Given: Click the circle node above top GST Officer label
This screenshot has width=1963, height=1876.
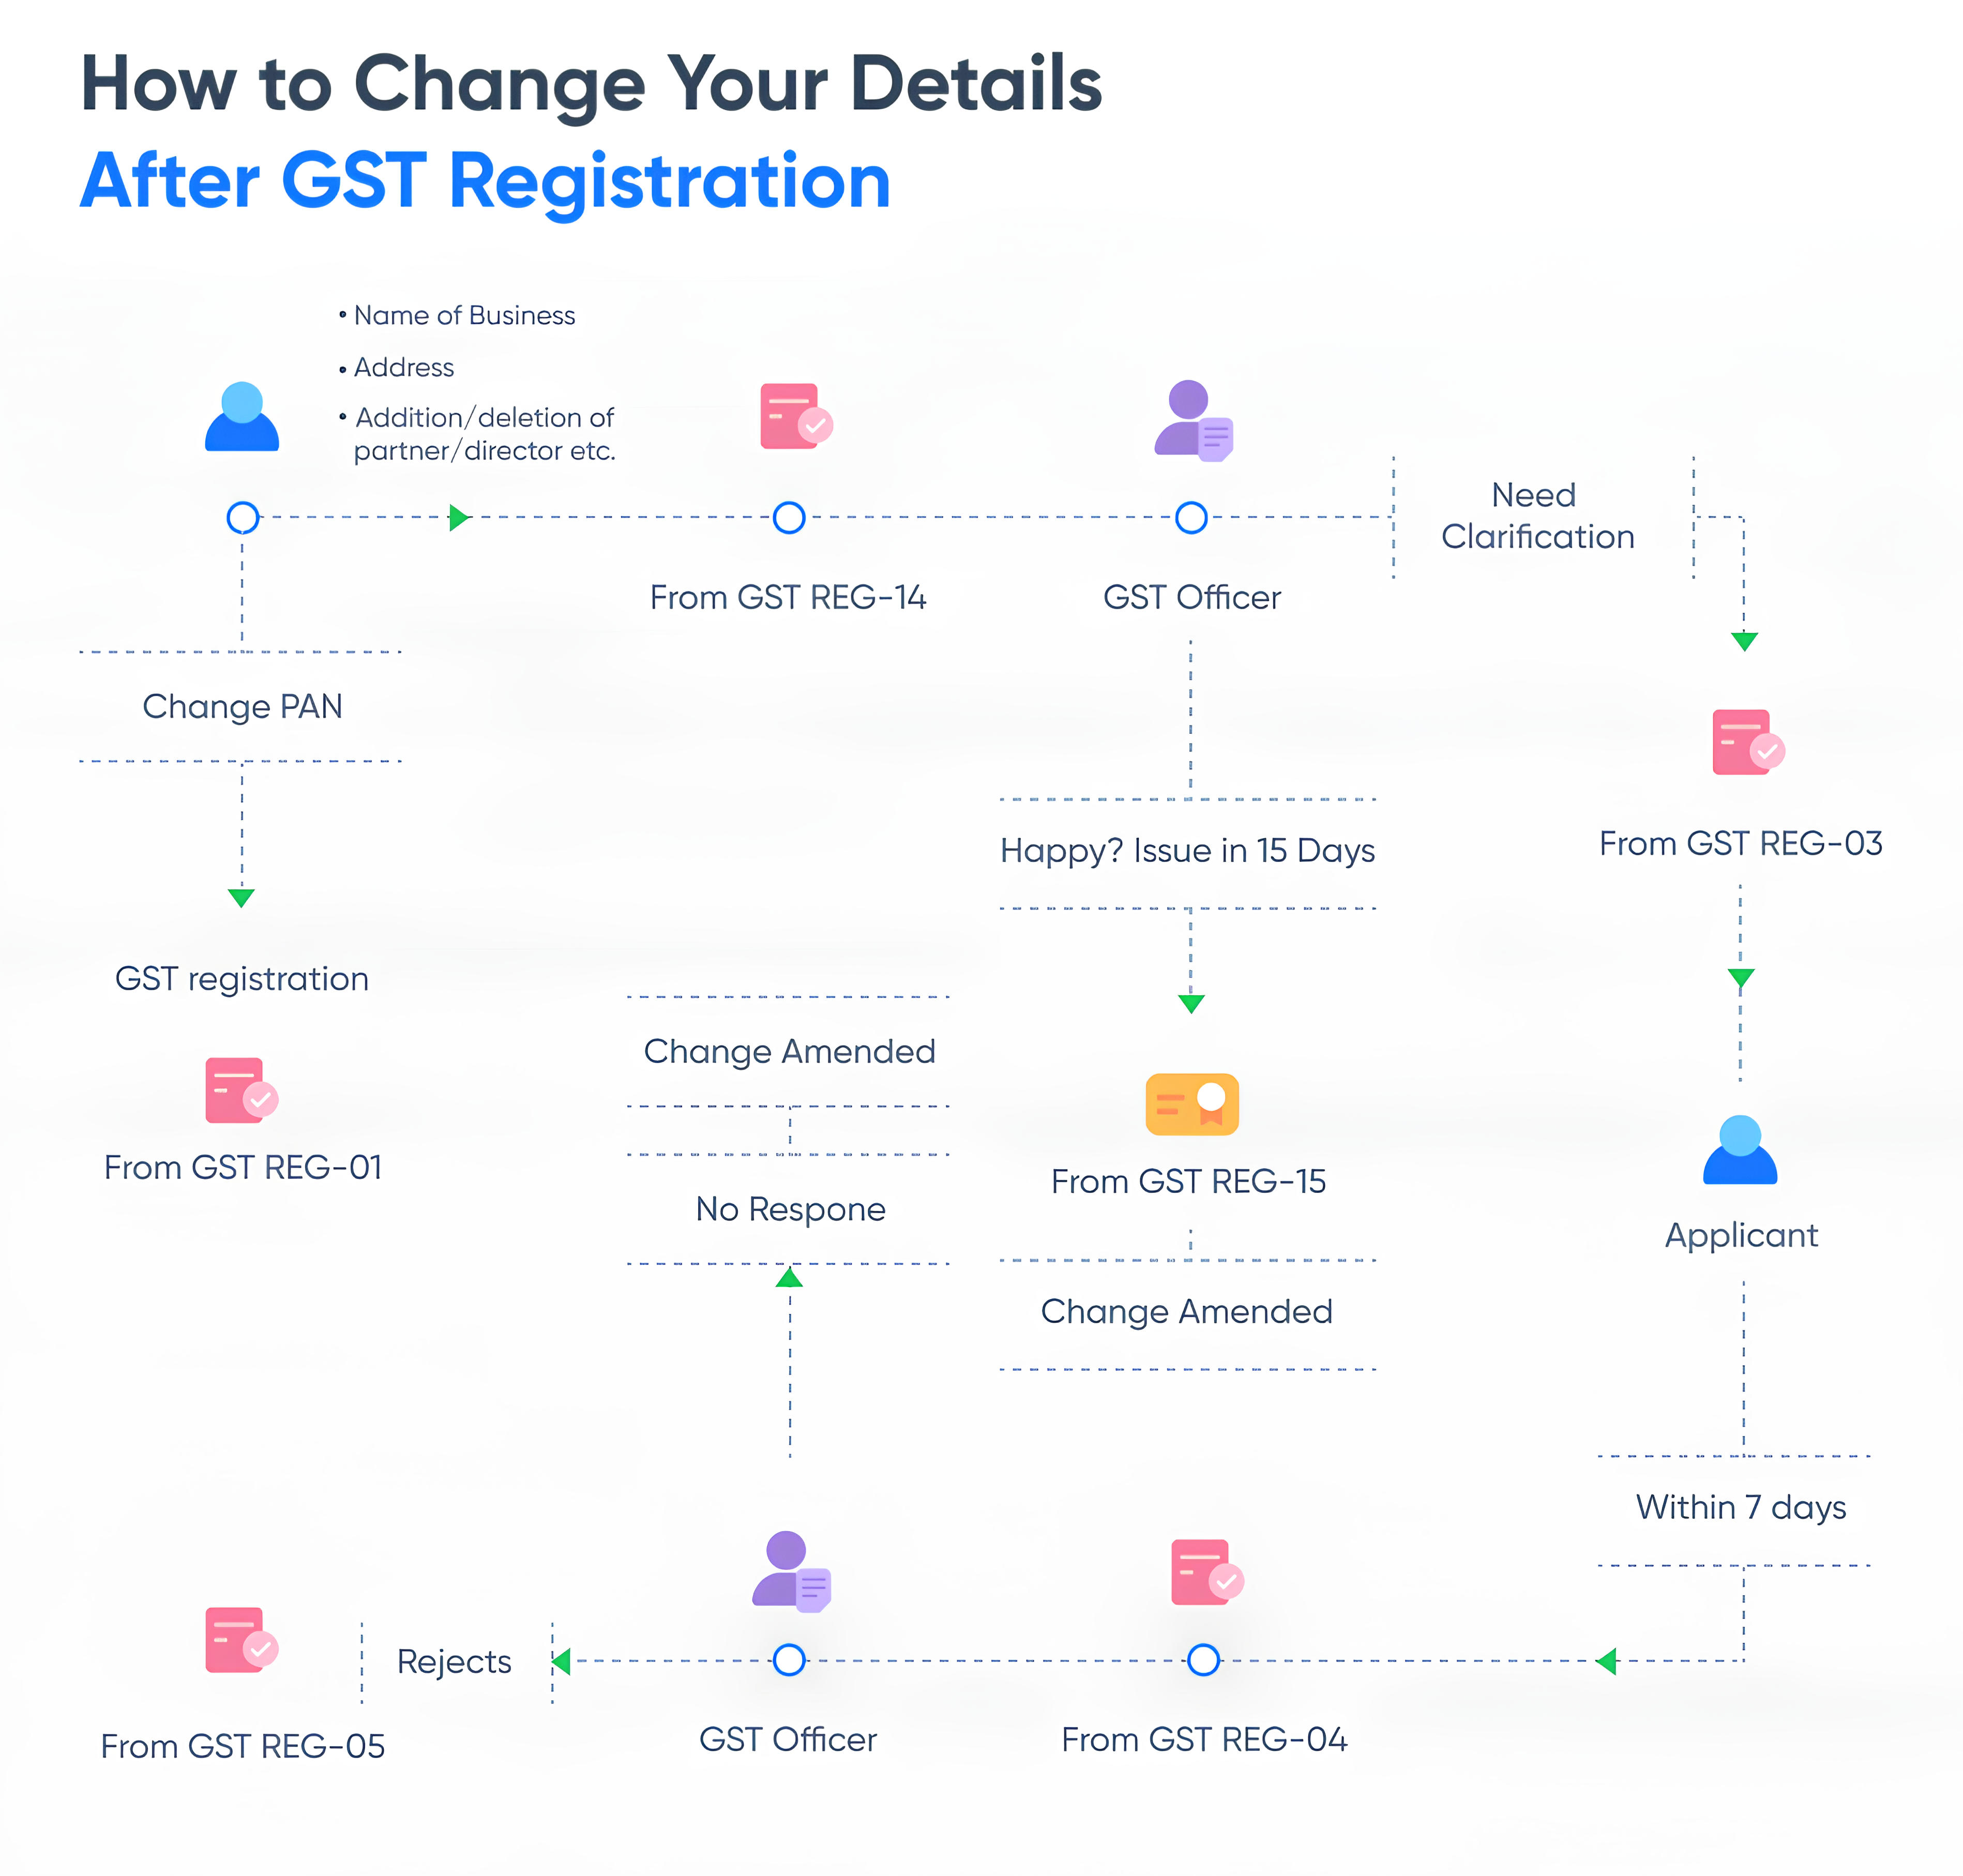Looking at the screenshot, I should click(1191, 518).
